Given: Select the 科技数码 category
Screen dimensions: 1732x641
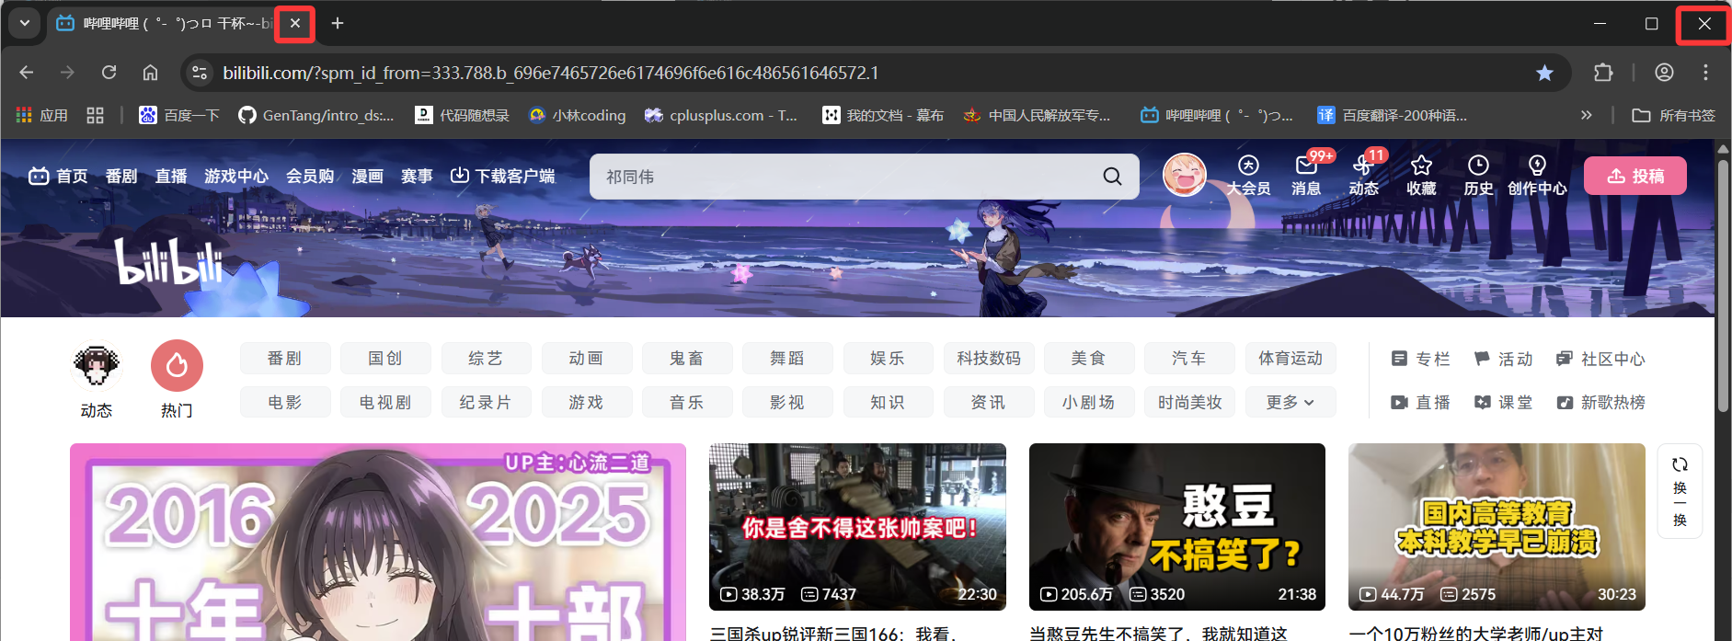Looking at the screenshot, I should click(989, 359).
